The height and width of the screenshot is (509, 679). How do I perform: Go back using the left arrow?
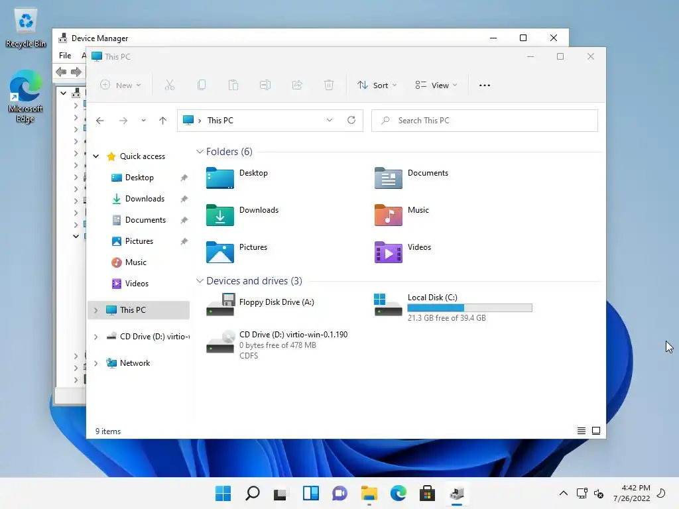(100, 121)
